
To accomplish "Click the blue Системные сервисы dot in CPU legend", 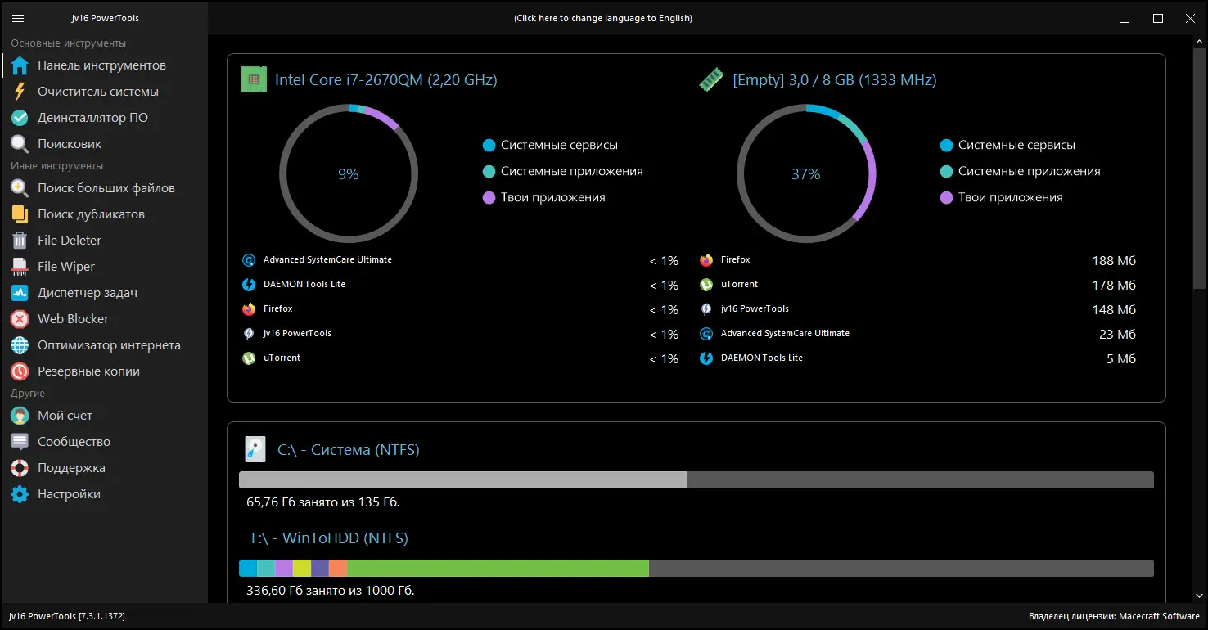I will point(489,146).
